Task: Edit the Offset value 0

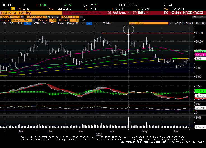Action: tap(74, 20)
